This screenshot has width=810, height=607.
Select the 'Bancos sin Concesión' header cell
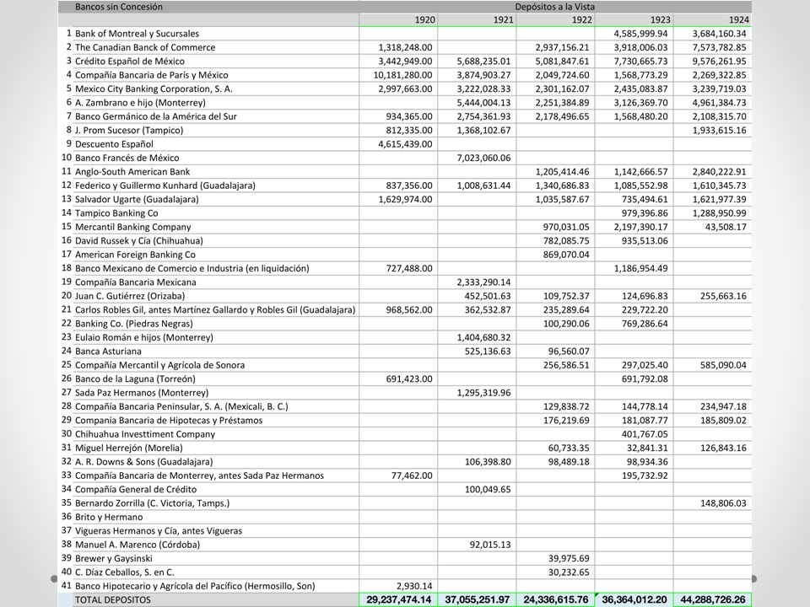pos(216,7)
